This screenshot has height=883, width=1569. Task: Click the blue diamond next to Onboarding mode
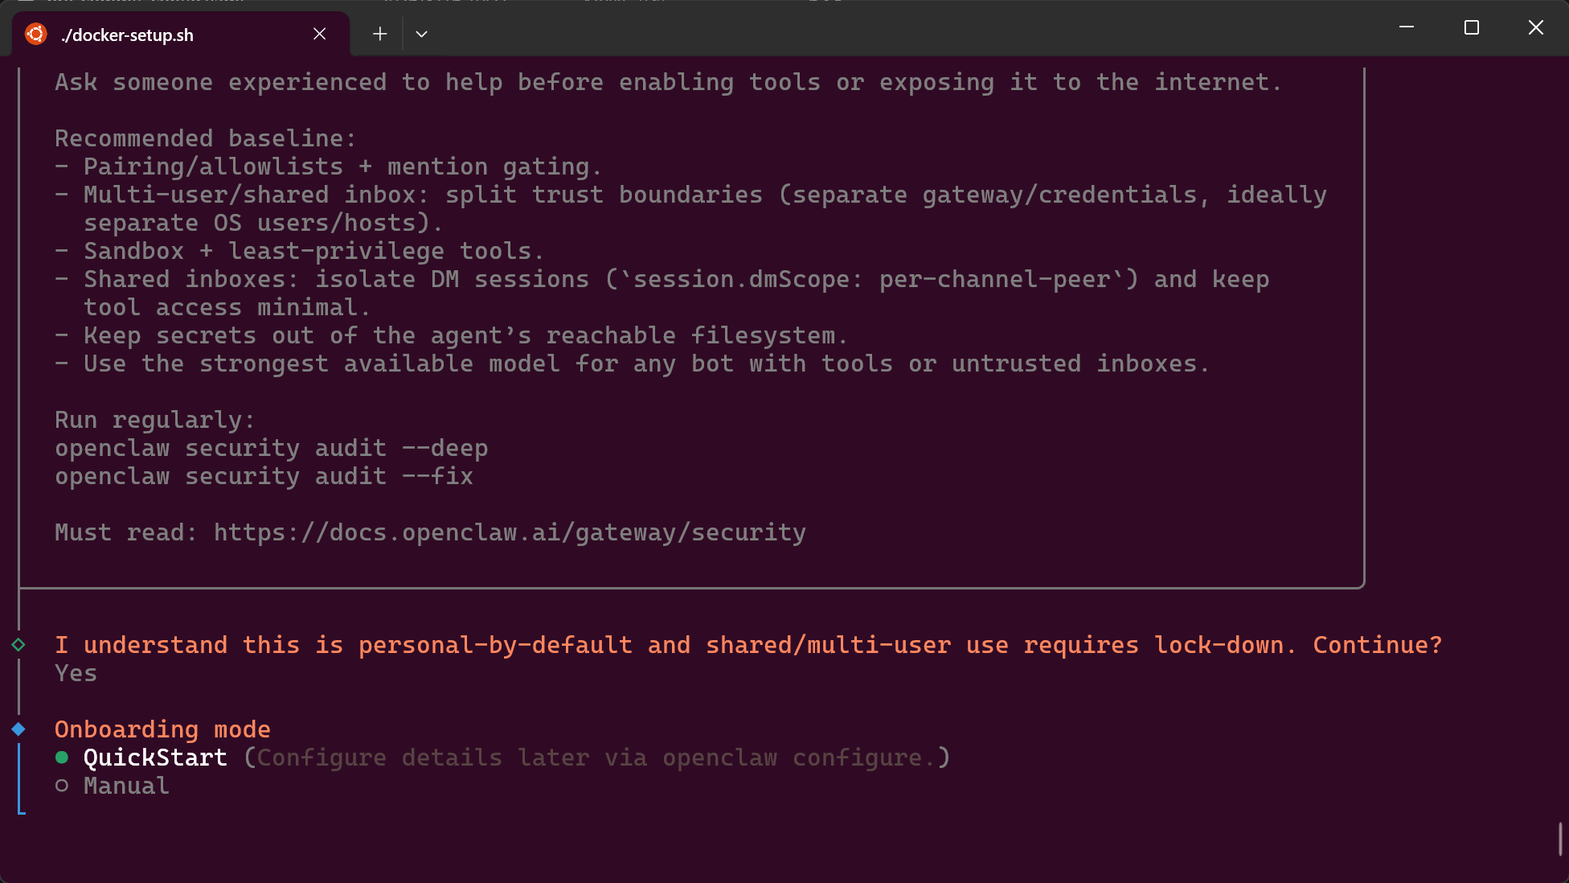pyautogui.click(x=18, y=729)
